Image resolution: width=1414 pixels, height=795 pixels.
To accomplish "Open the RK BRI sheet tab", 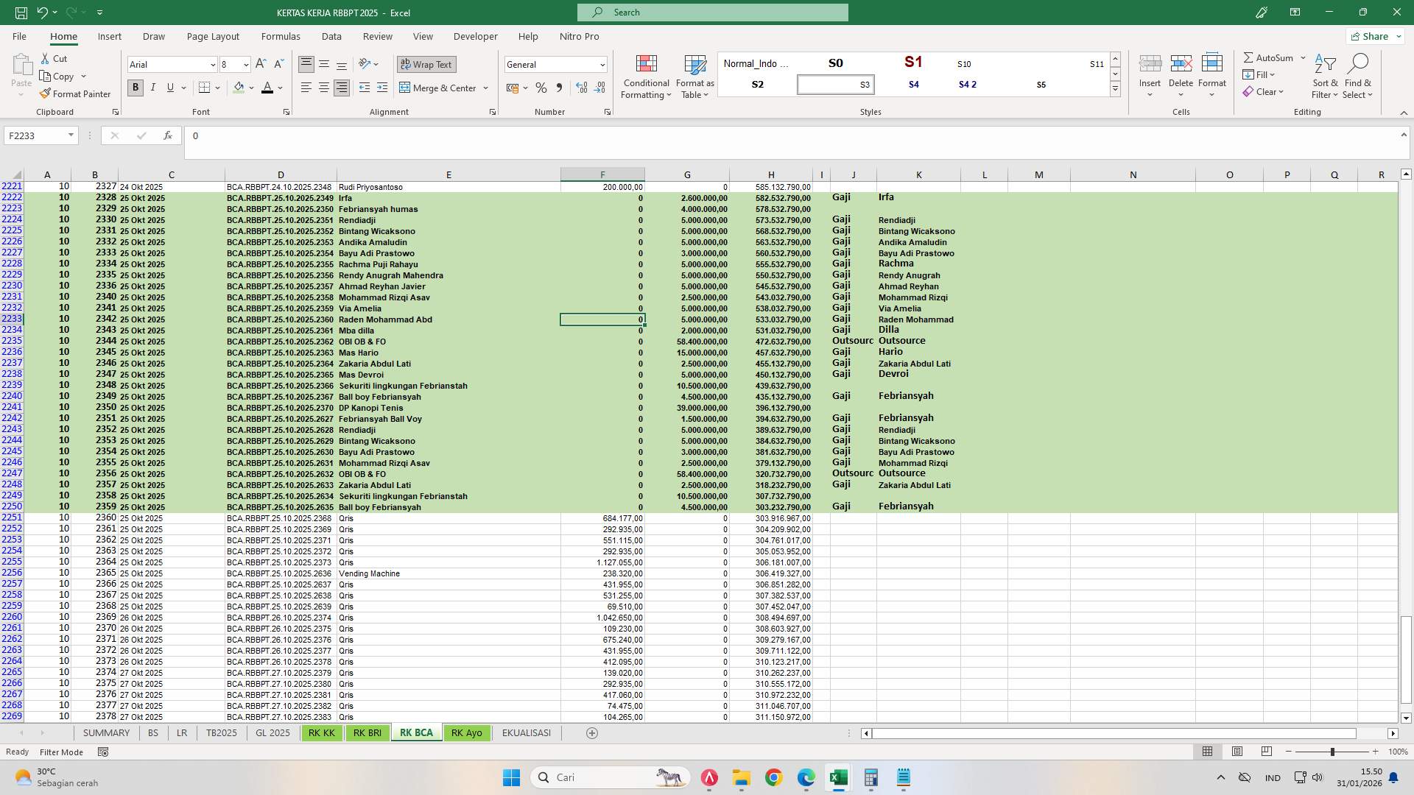I will (367, 732).
